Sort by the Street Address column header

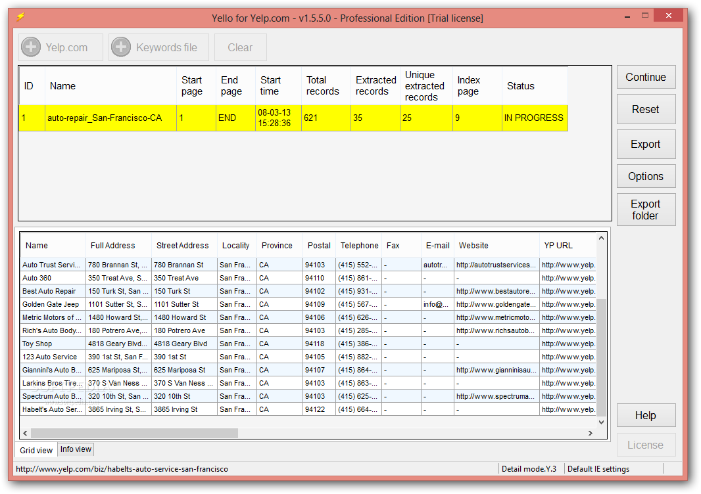tap(184, 246)
